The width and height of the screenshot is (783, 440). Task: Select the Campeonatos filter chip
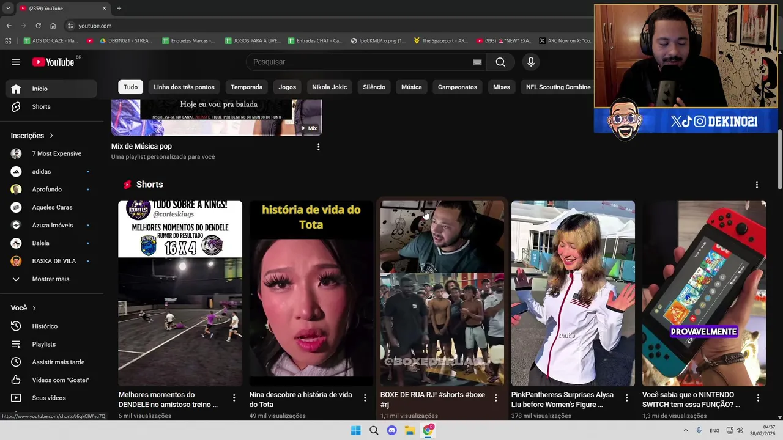click(x=458, y=87)
